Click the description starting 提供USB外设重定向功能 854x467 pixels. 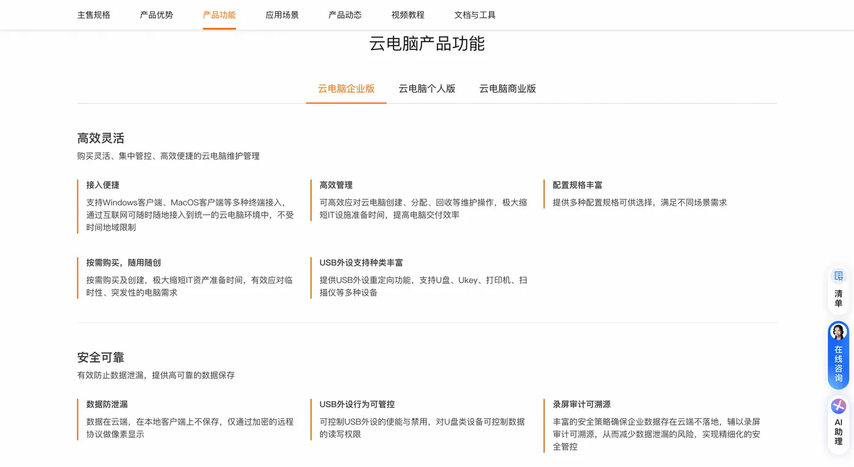pyautogui.click(x=423, y=287)
